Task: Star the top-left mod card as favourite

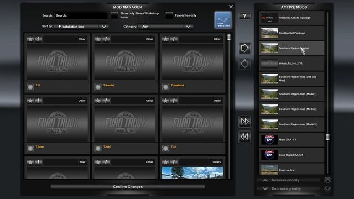Action: (x=30, y=39)
